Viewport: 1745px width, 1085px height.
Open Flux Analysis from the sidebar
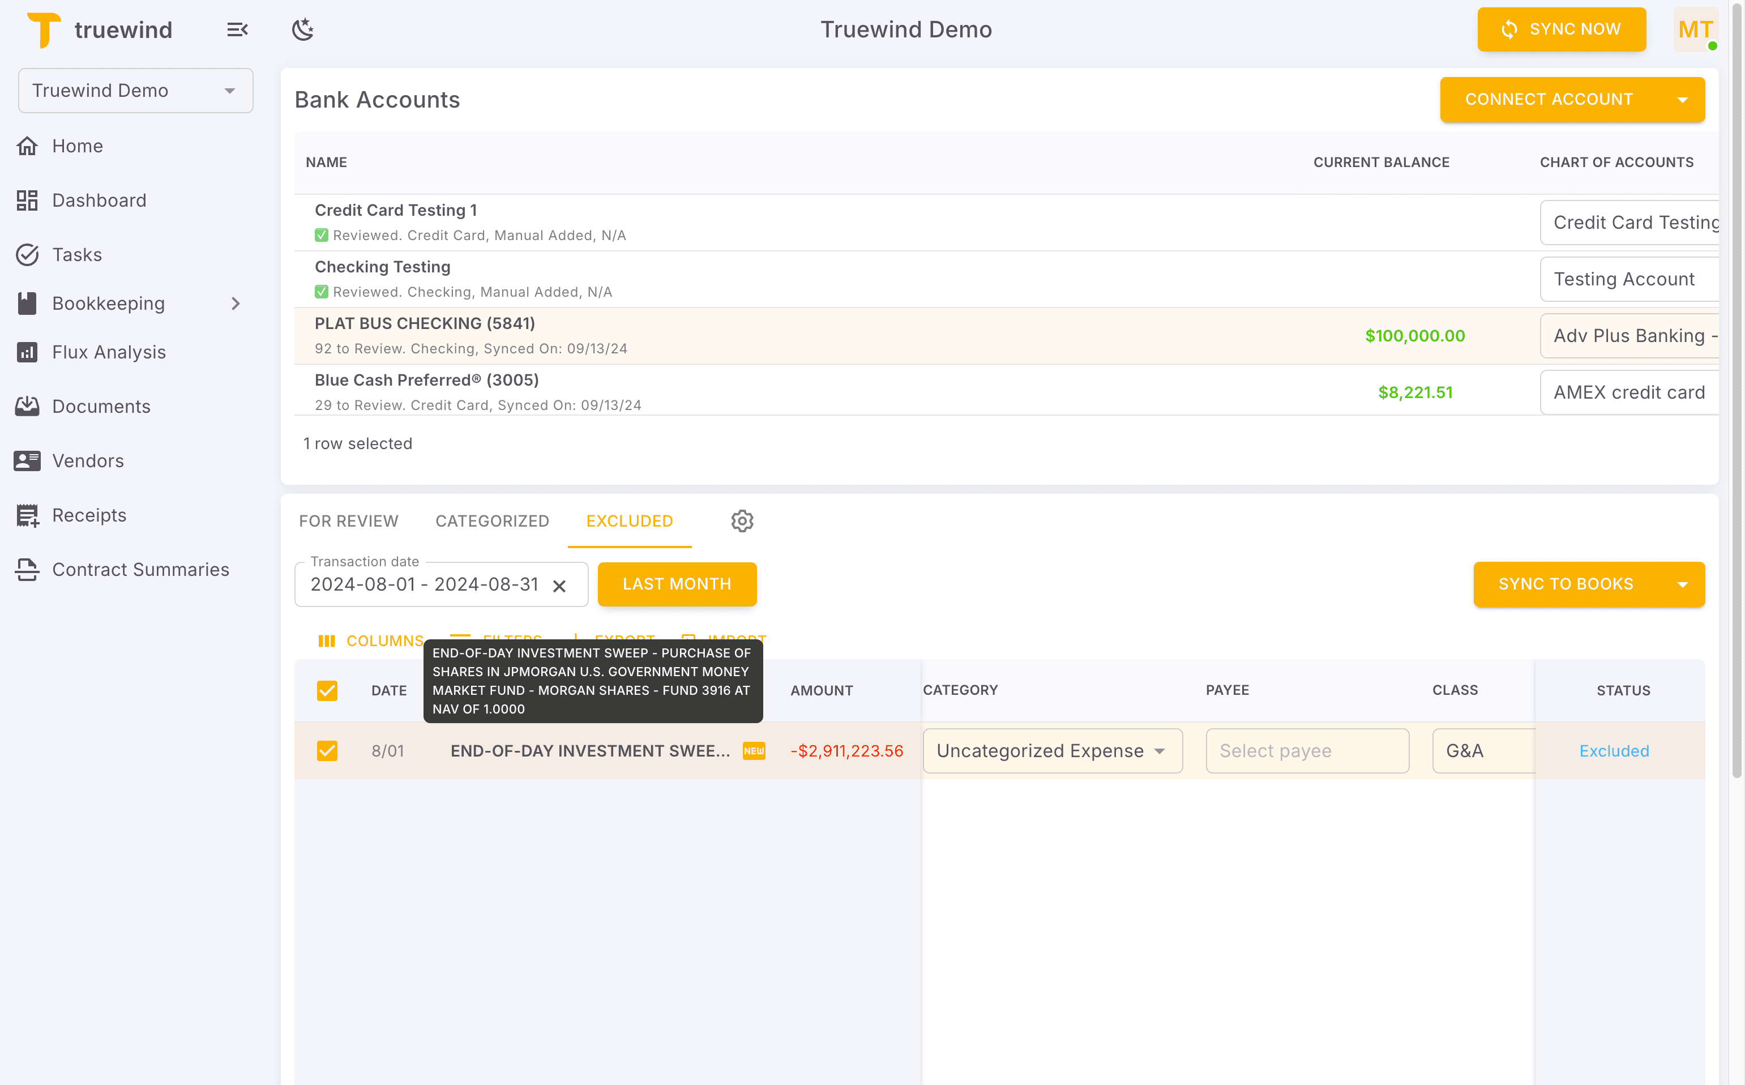tap(108, 352)
